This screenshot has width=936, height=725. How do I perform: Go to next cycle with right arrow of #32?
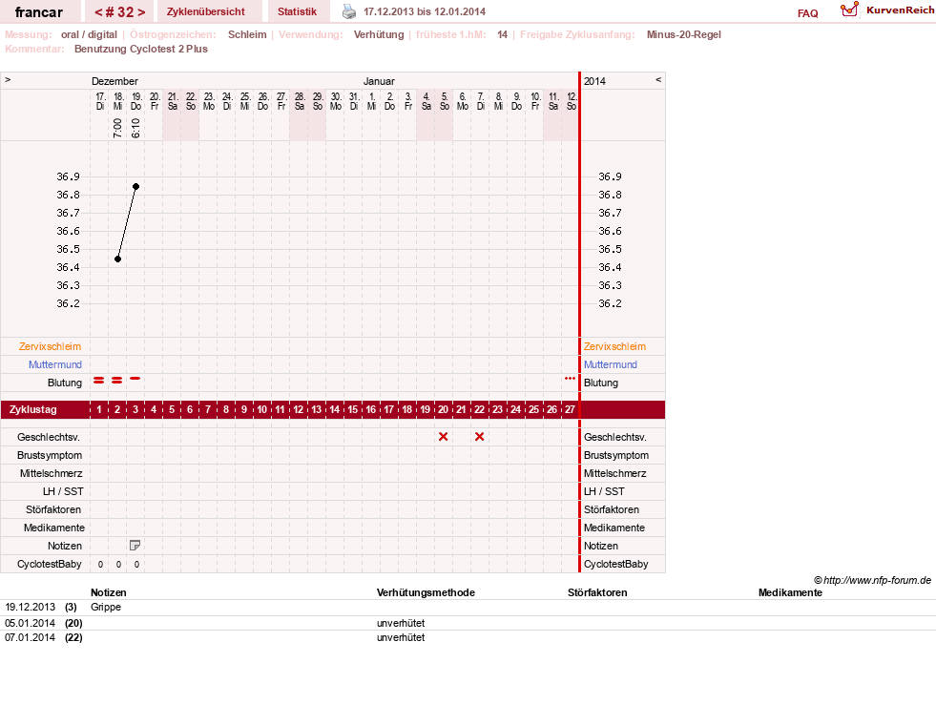[141, 12]
